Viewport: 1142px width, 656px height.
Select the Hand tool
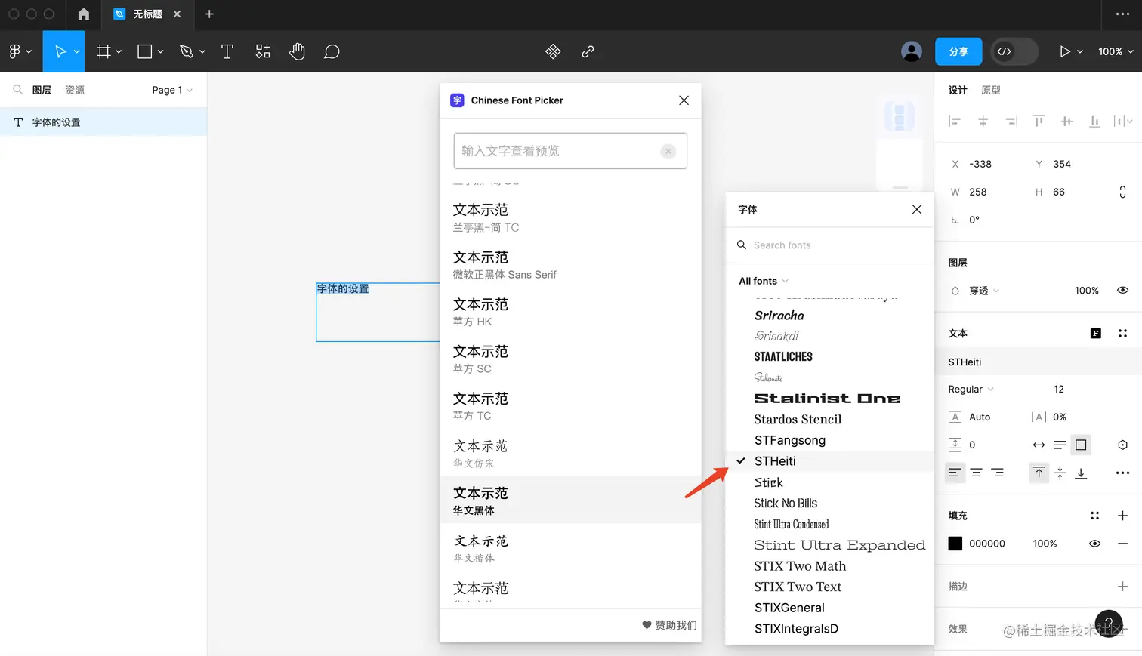click(297, 51)
